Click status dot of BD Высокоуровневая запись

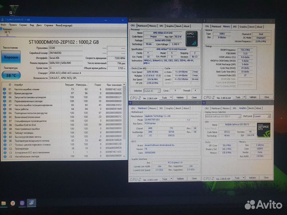5,137
